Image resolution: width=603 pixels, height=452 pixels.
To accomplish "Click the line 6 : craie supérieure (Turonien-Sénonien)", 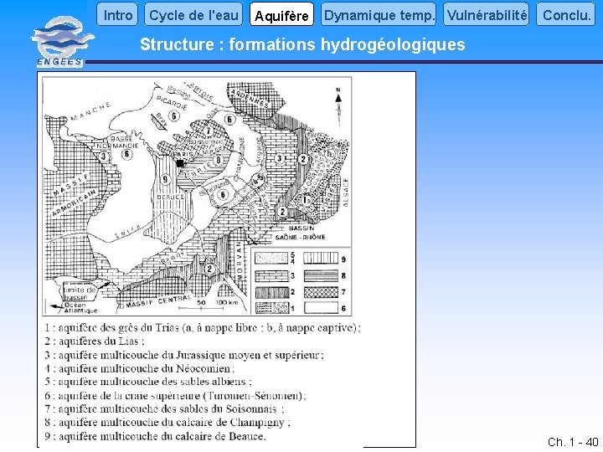I will (x=175, y=395).
